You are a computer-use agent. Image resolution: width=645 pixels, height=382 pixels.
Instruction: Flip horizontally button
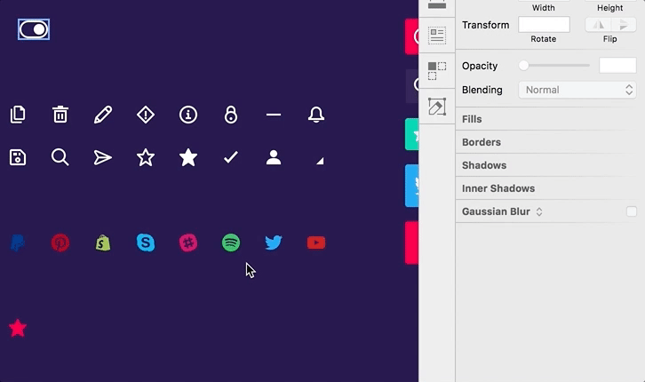click(598, 25)
